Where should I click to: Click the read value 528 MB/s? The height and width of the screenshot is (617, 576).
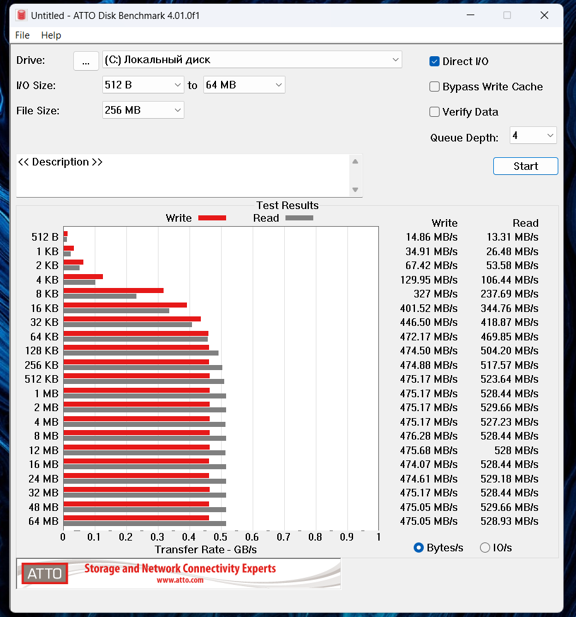(516, 450)
